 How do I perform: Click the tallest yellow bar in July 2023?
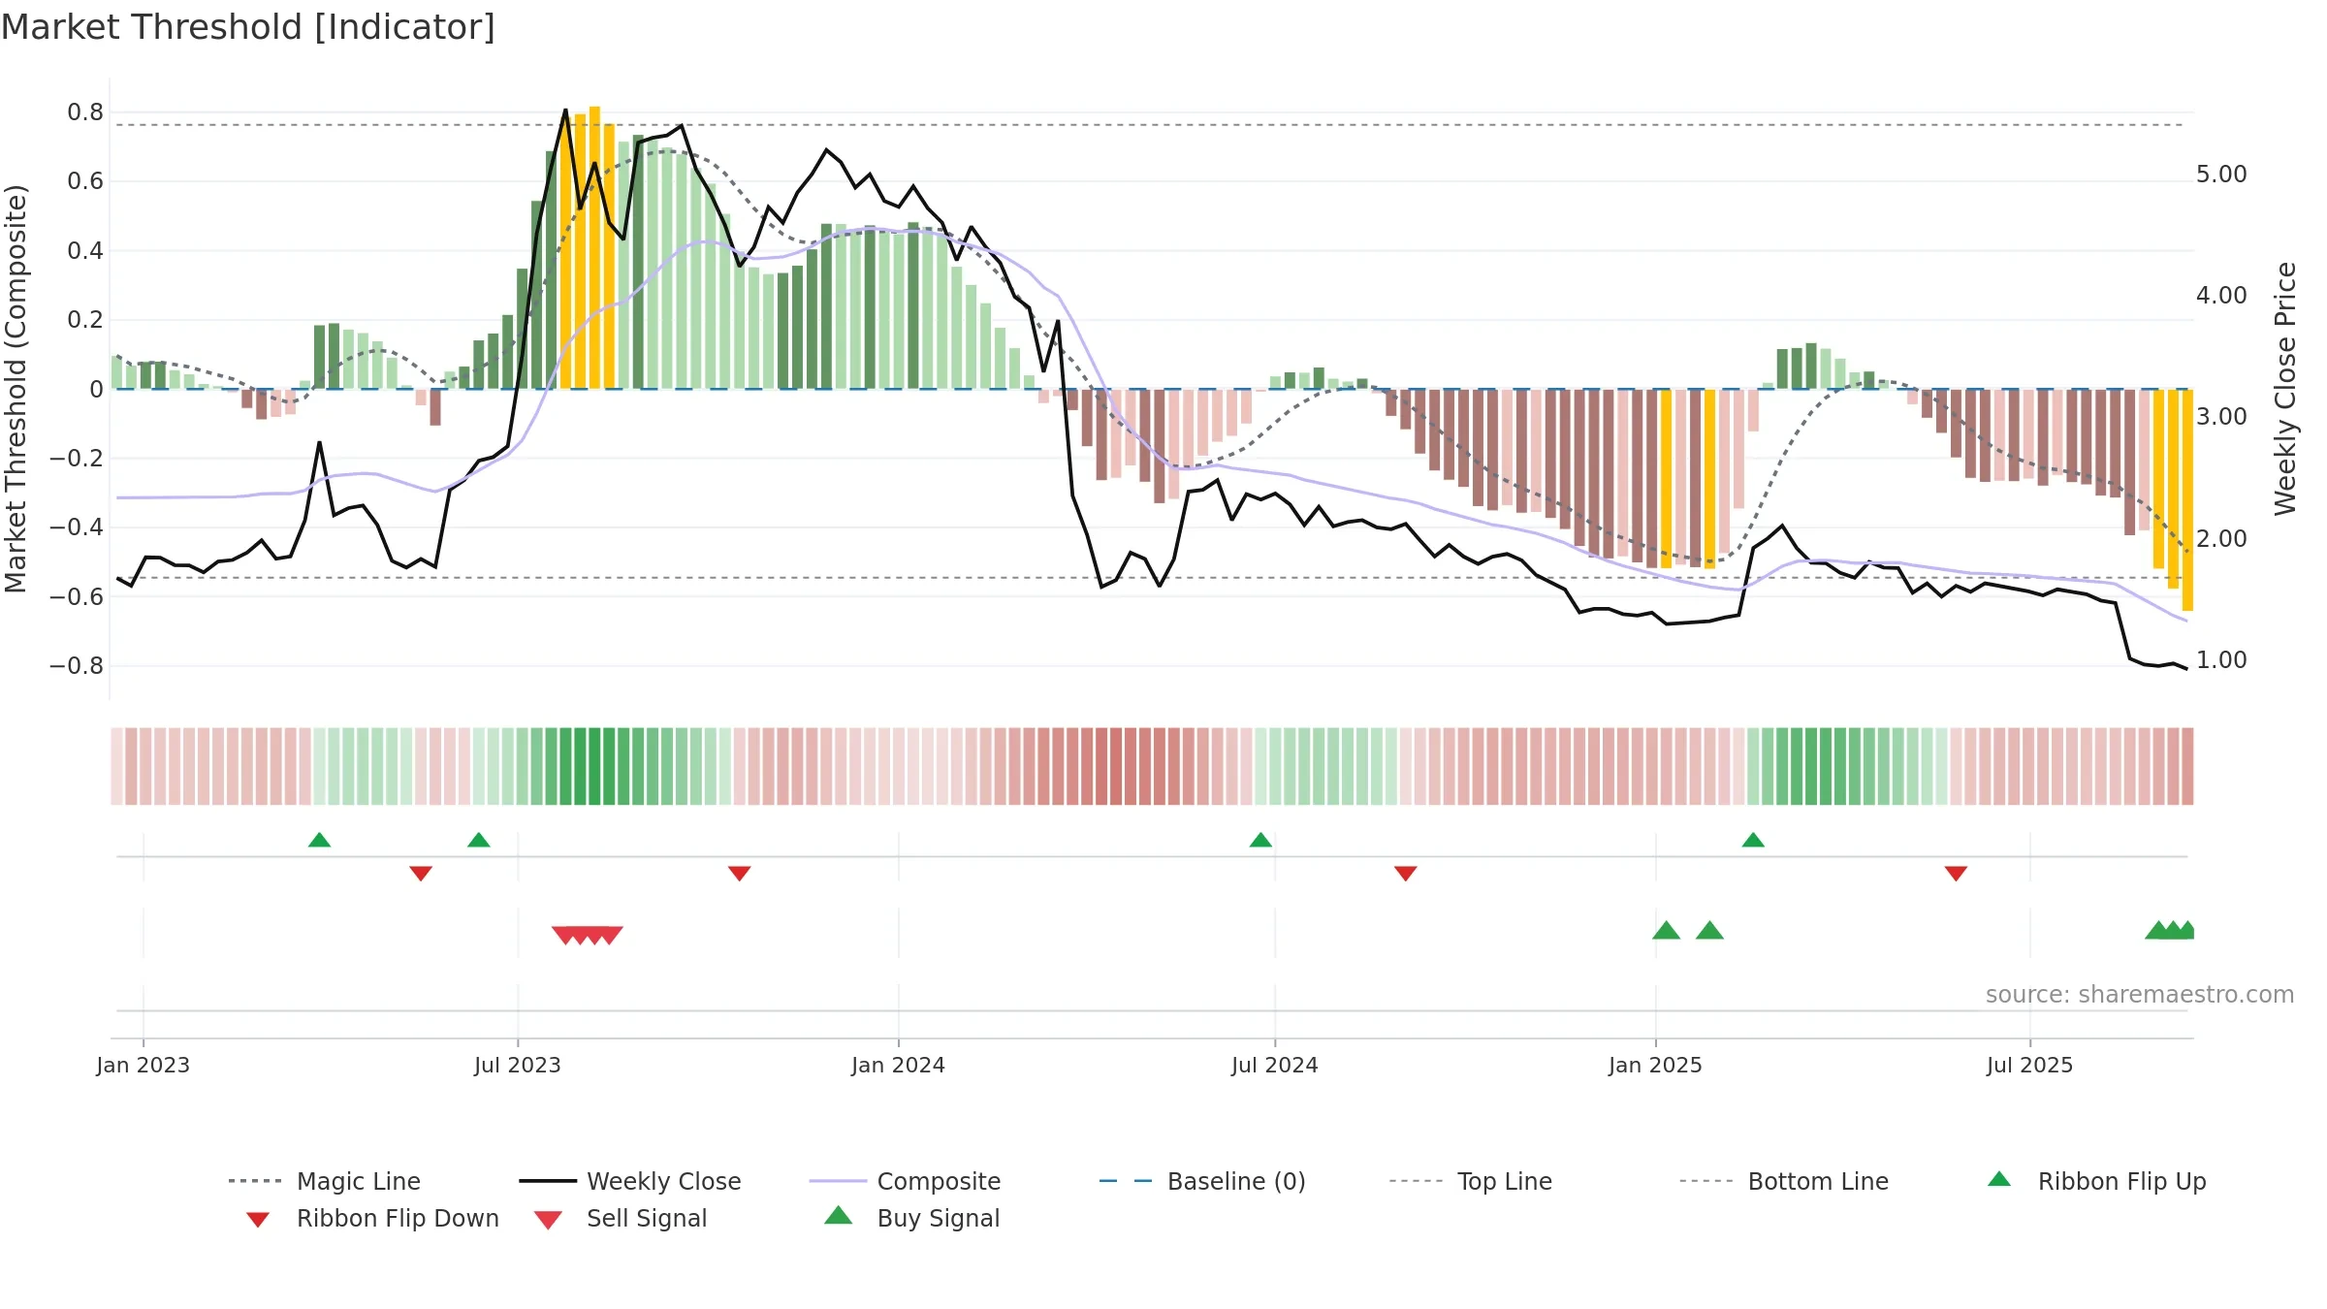tap(594, 247)
